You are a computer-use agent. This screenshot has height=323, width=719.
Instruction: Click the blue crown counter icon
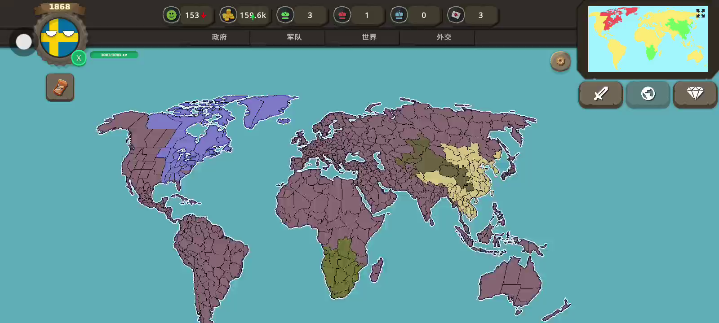[x=399, y=15]
